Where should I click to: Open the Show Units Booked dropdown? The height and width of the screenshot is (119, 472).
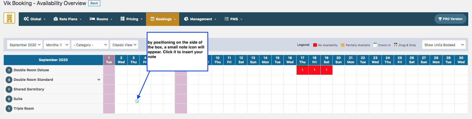coord(444,45)
